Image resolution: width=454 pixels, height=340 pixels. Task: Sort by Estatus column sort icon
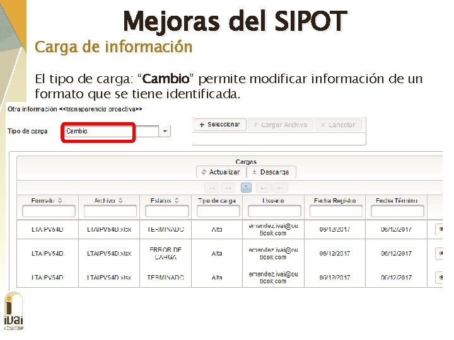[177, 200]
